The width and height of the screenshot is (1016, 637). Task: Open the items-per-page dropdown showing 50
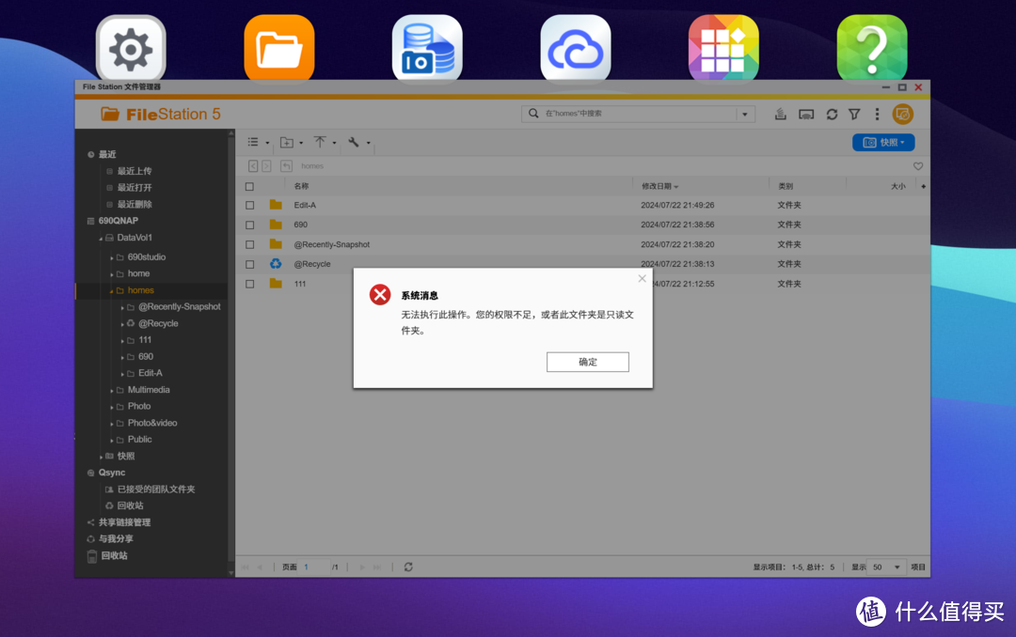[x=887, y=567]
